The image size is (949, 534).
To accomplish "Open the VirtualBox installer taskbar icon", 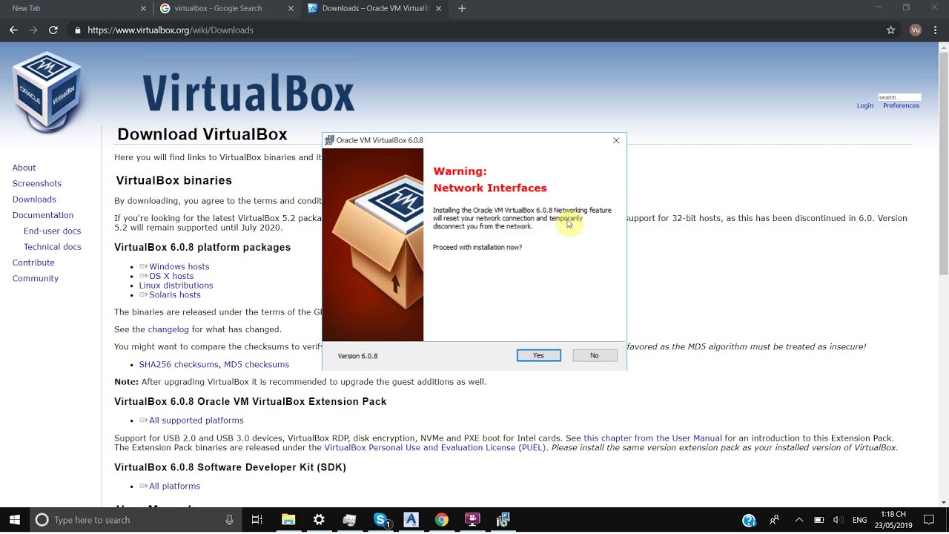I will pos(503,520).
